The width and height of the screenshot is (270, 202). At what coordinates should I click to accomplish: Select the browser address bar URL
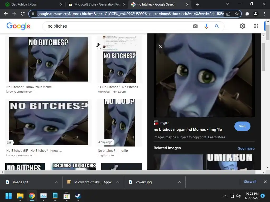click(130, 14)
